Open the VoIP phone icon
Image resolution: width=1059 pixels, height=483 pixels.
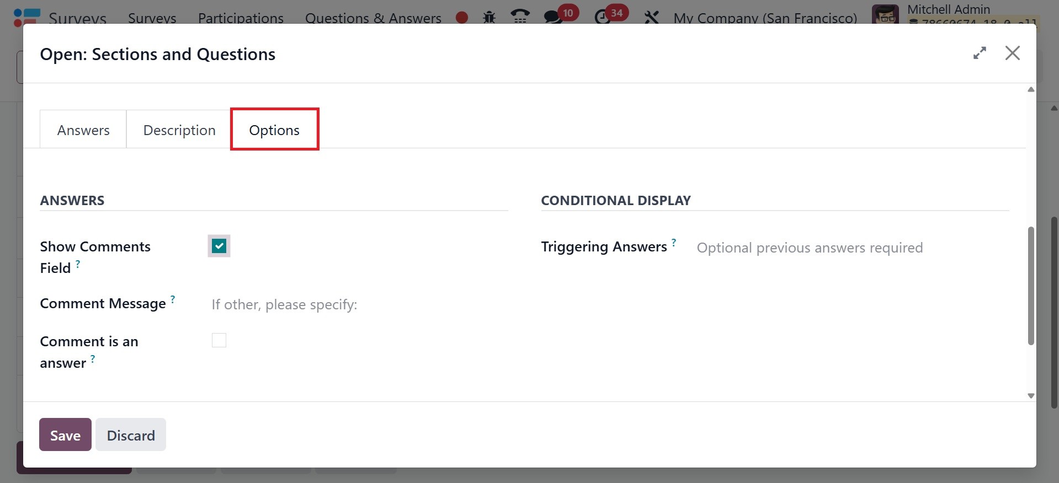tap(520, 17)
